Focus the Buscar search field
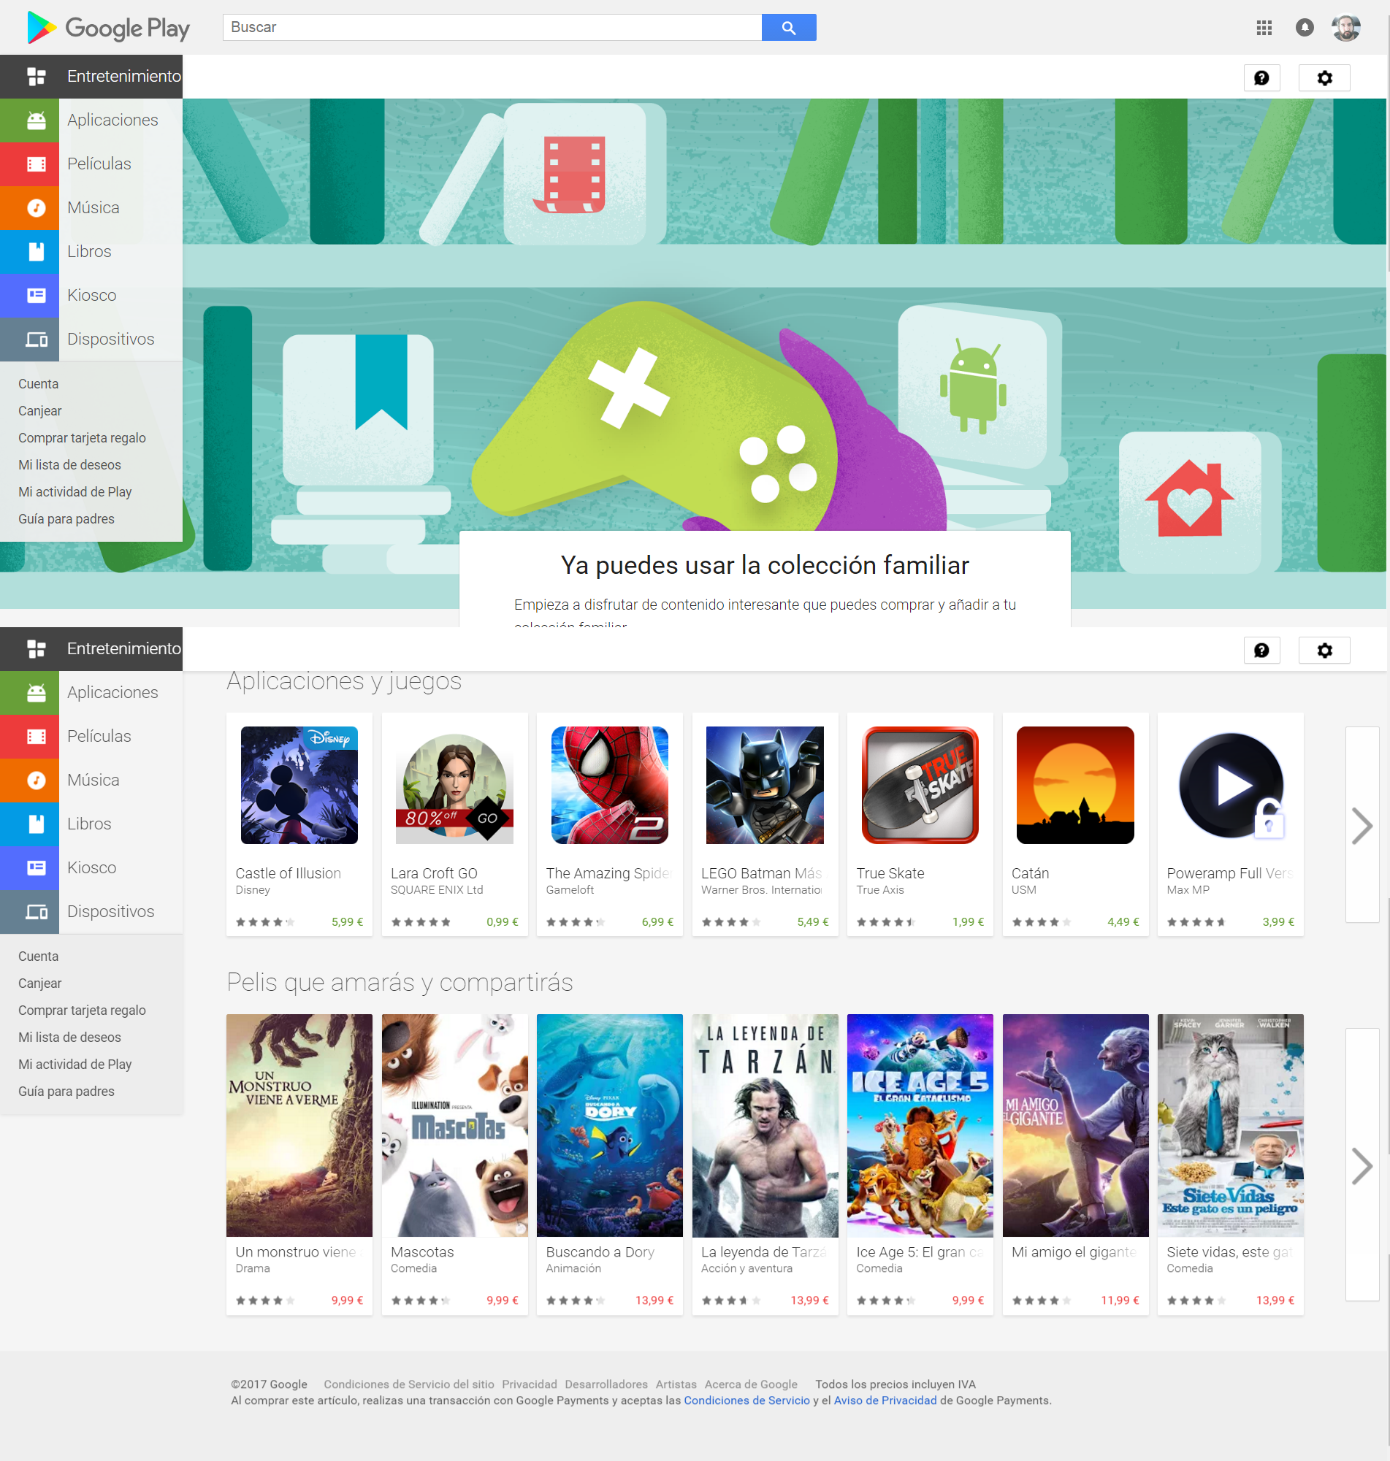Viewport: 1390px width, 1461px height. click(x=492, y=28)
